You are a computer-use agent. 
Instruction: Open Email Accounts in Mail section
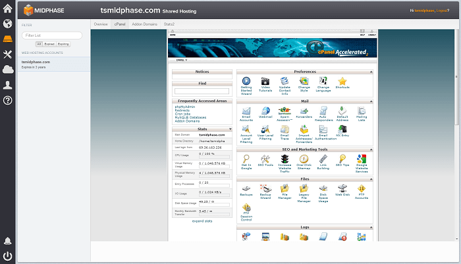(x=246, y=111)
